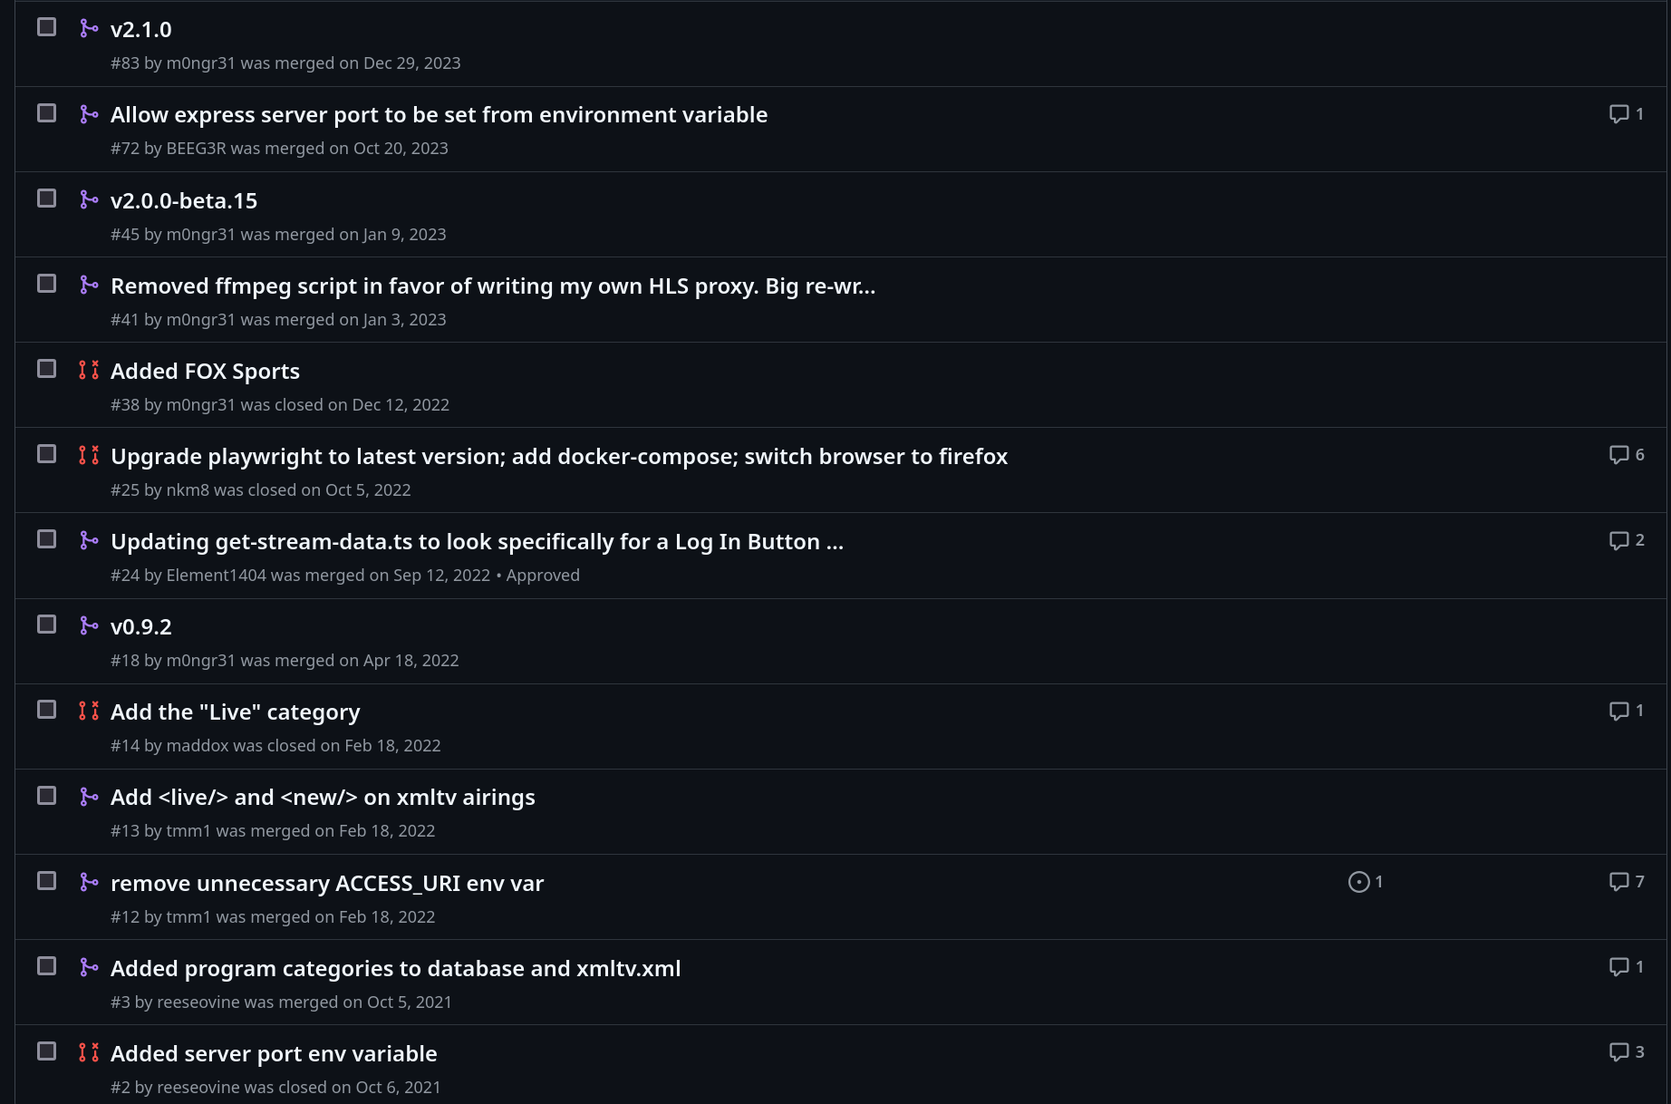Select checkbox for v2.1.0 pull request
The image size is (1671, 1104).
46,27
